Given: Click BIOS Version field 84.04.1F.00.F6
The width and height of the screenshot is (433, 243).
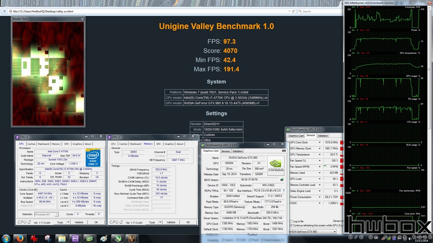Looking at the screenshot, I should coord(249,180).
